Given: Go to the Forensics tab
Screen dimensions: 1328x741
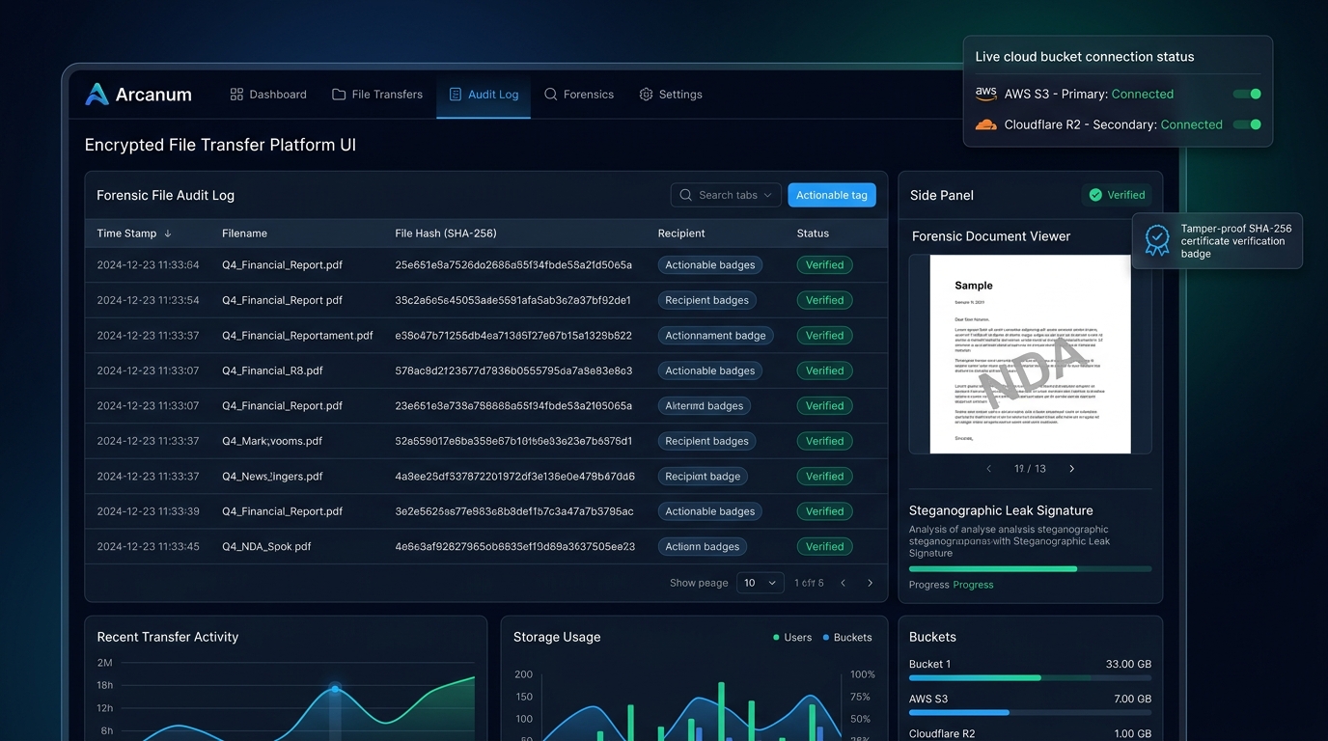Looking at the screenshot, I should click(579, 95).
